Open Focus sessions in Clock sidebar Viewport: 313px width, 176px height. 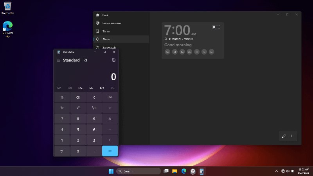(121, 23)
